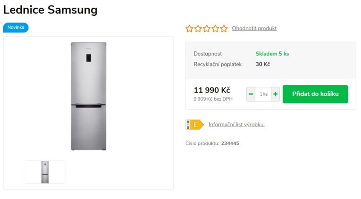Select the third rating star
Image resolution: width=361 pixels, height=199 pixels.
pyautogui.click(x=207, y=28)
